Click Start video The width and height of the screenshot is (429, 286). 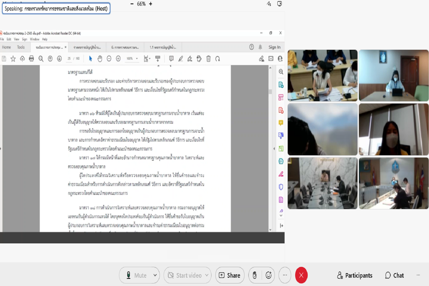pos(185,275)
